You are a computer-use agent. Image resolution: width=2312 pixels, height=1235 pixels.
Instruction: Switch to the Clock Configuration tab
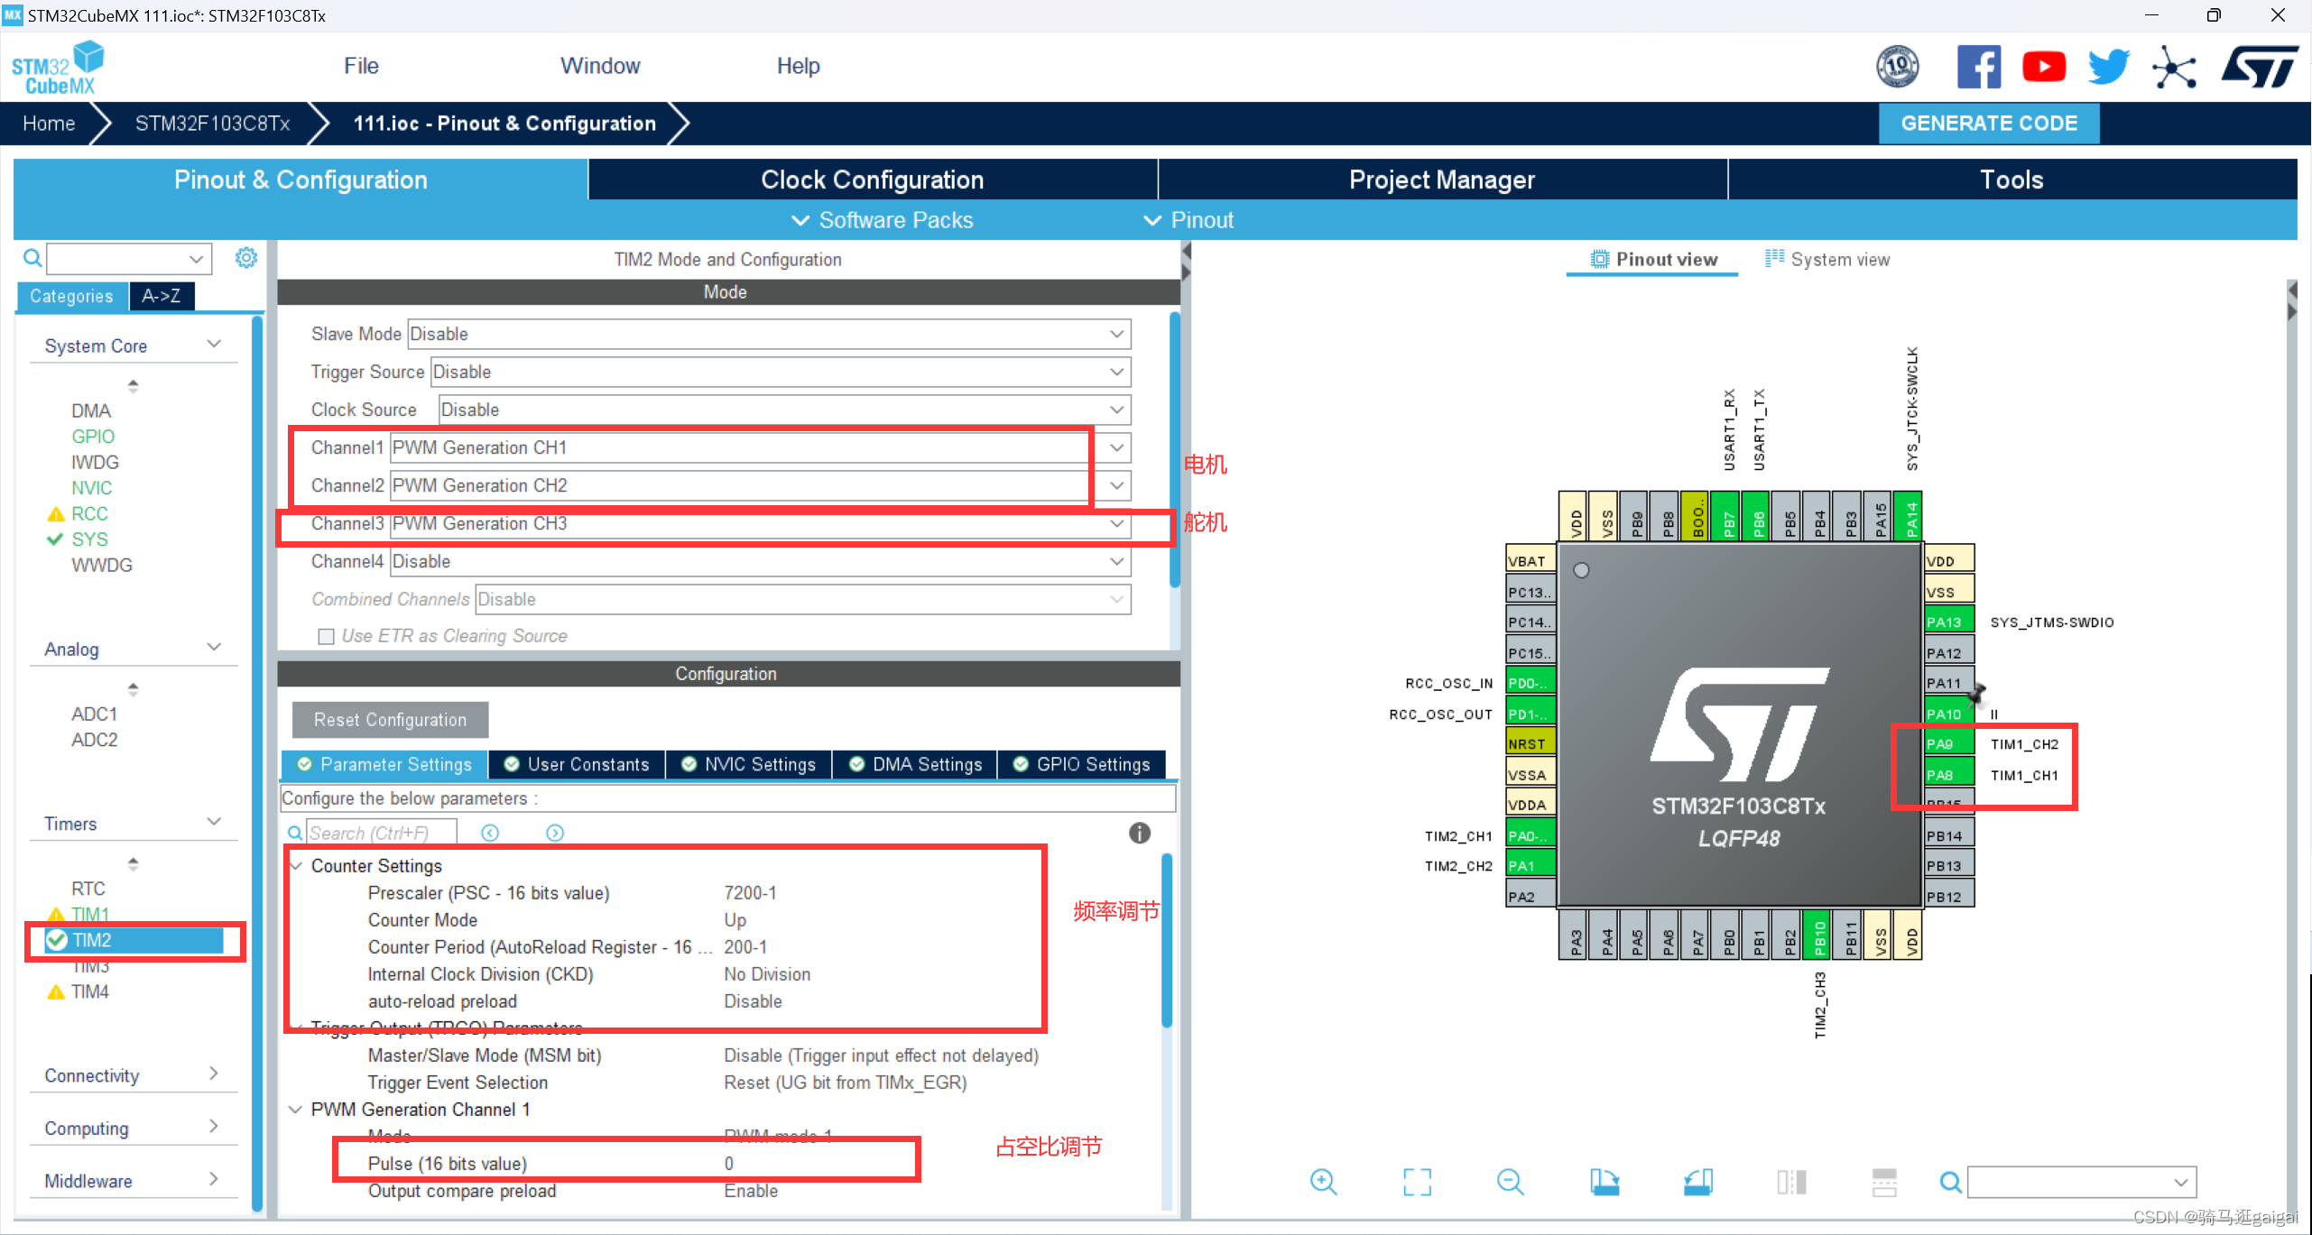[x=872, y=179]
